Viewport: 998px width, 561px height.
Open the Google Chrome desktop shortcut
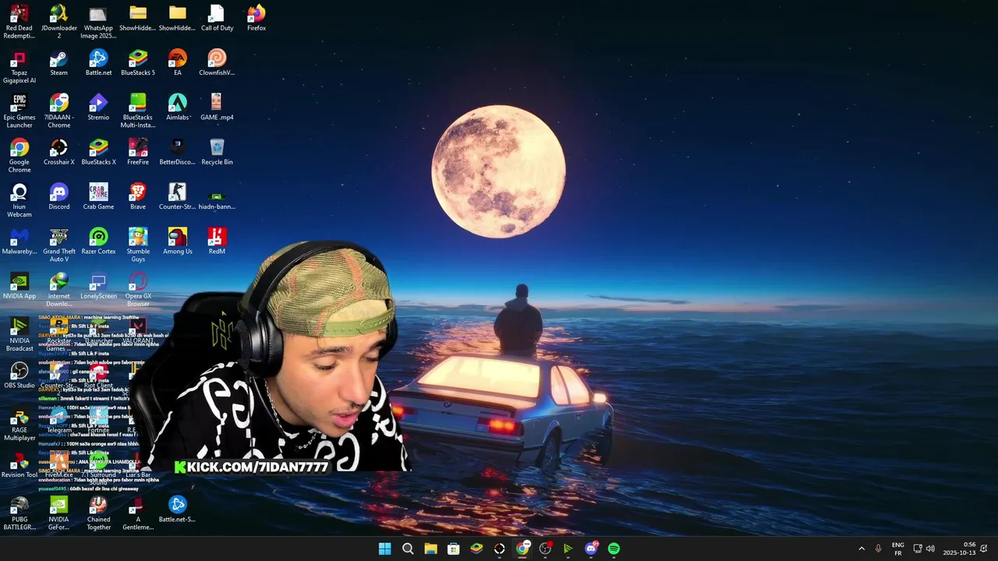tap(19, 156)
